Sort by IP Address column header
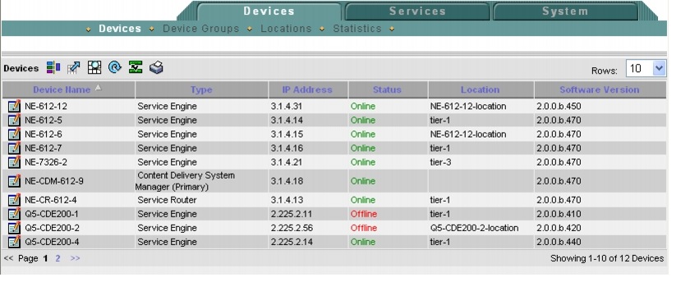Screen dimensions: 690x300 pos(307,89)
